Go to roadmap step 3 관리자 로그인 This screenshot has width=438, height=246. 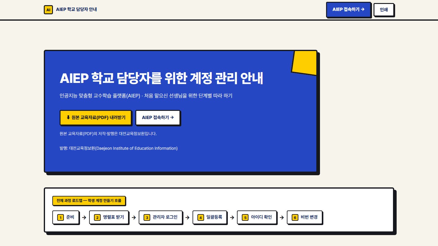coord(161,217)
